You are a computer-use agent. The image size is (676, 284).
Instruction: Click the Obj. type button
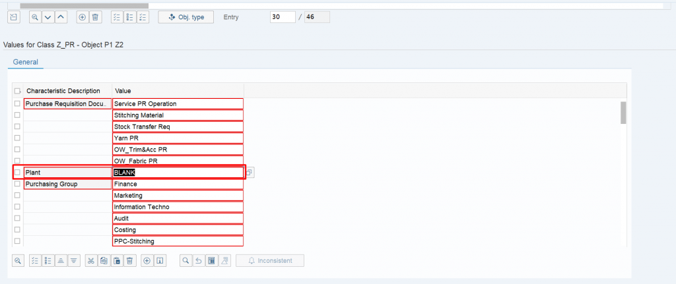[x=186, y=17]
